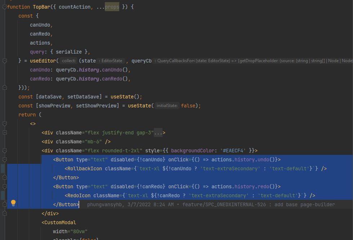This screenshot has height=240, width=353.
Task: Click the RedoIcon component tag
Action: click(x=79, y=195)
